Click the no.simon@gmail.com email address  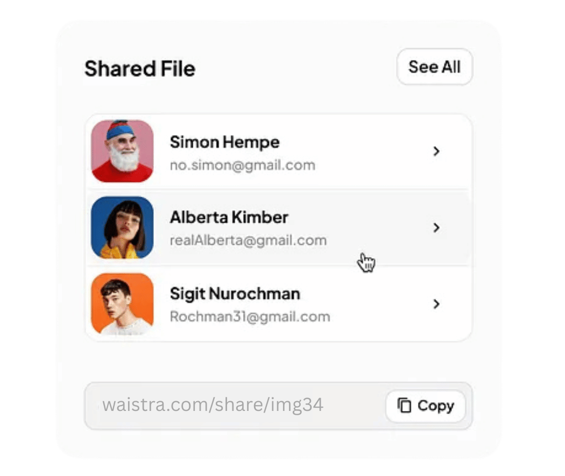tap(242, 165)
